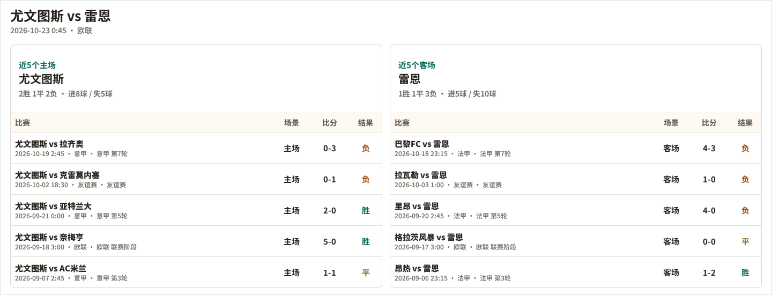Screen dimensions: 772x295
Task: Click the 平 result for 尤文图斯 vs AC米兰
Action: click(x=366, y=273)
